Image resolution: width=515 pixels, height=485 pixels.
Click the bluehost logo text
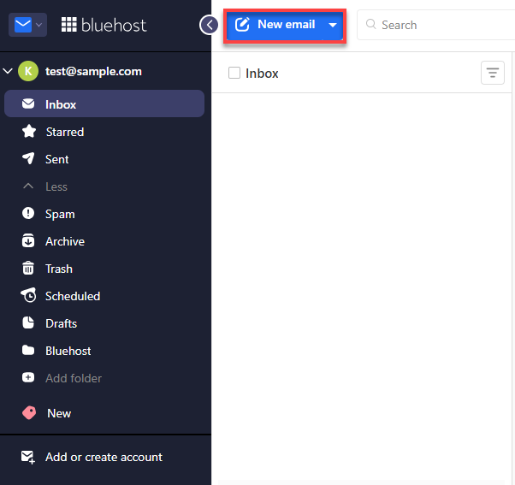(x=114, y=26)
